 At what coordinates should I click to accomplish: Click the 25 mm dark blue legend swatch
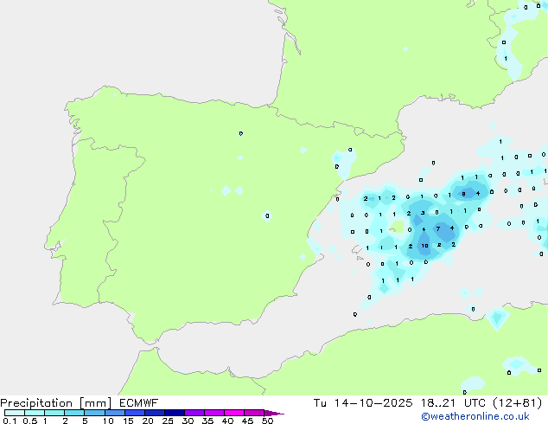coord(174,414)
